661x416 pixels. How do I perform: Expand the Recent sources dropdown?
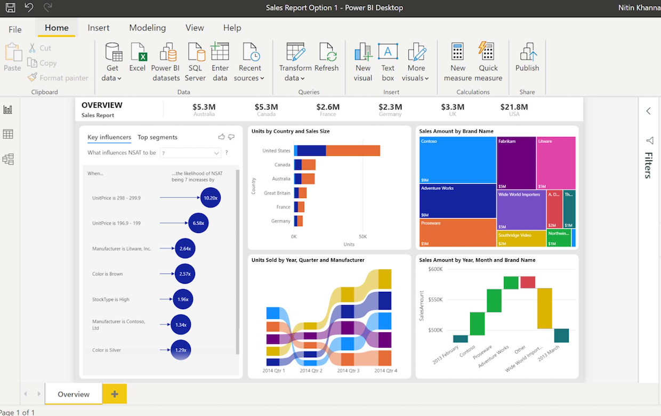click(250, 62)
